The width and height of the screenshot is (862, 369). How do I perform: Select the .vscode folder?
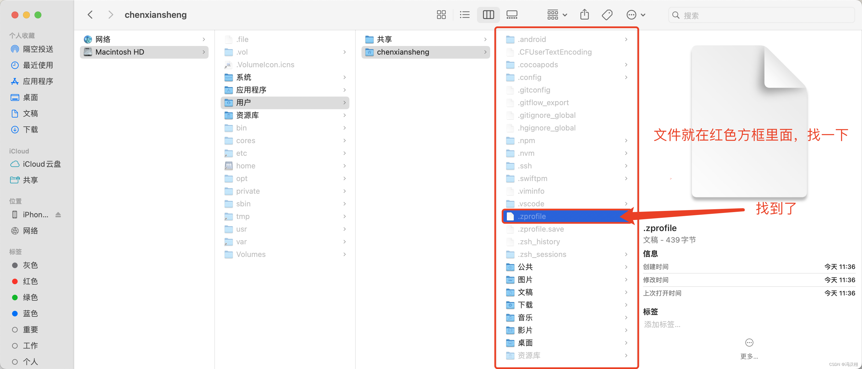click(x=567, y=204)
